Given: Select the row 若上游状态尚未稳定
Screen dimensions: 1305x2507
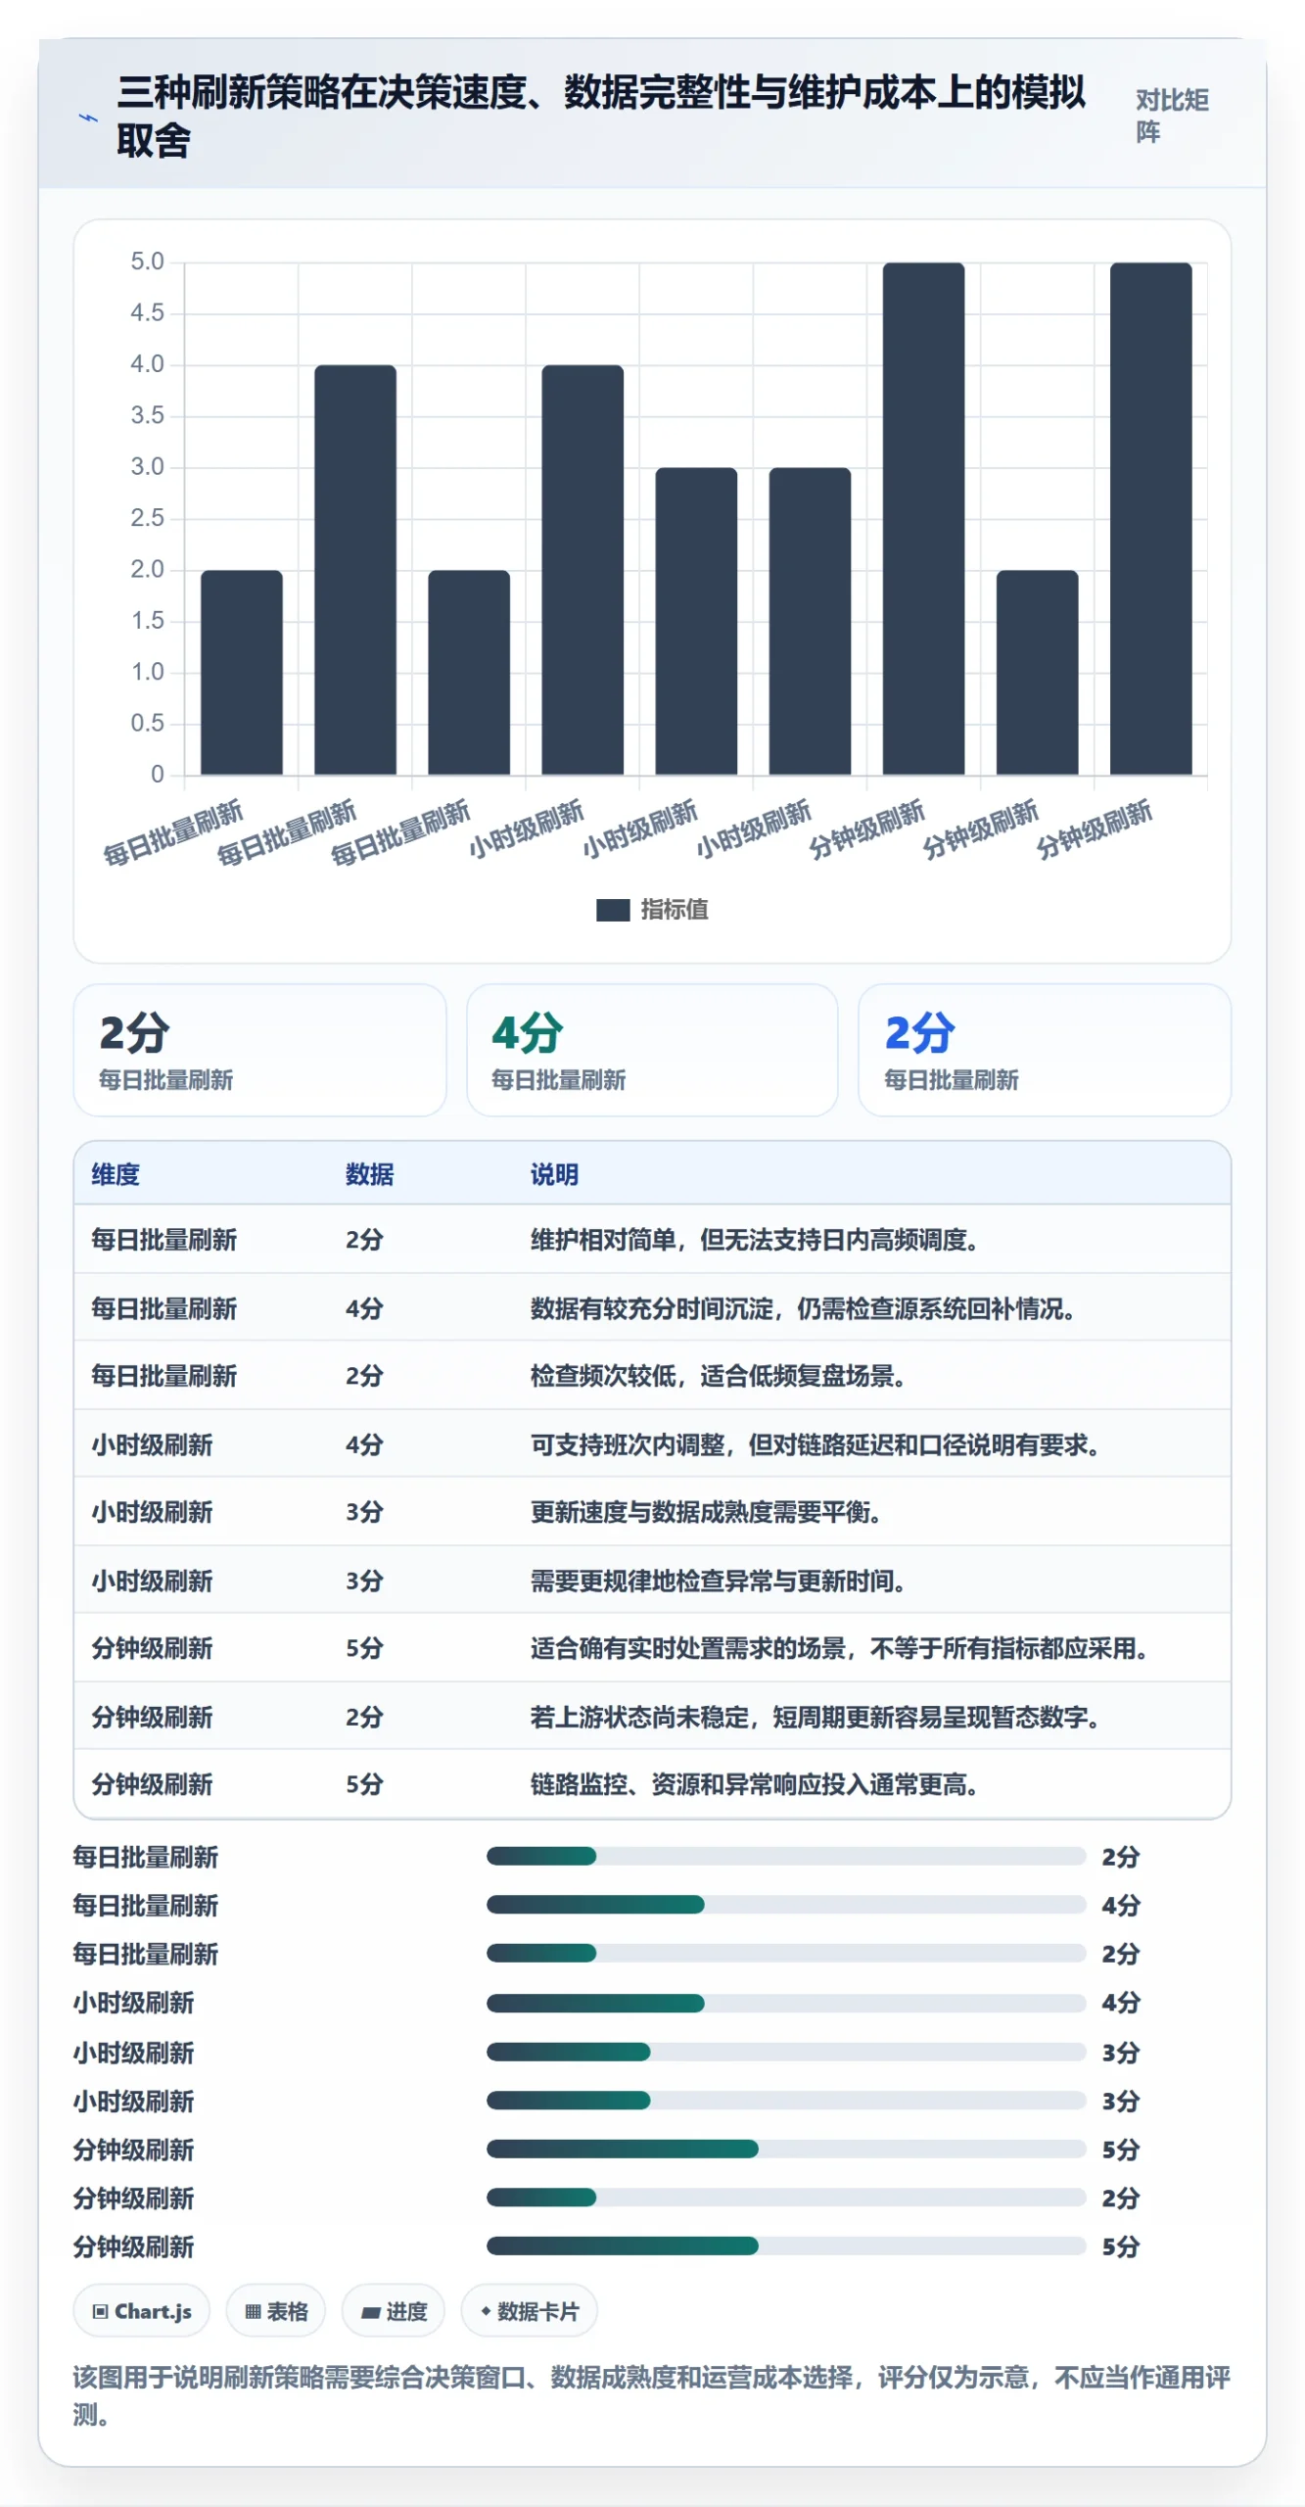Looking at the screenshot, I should click(652, 1717).
